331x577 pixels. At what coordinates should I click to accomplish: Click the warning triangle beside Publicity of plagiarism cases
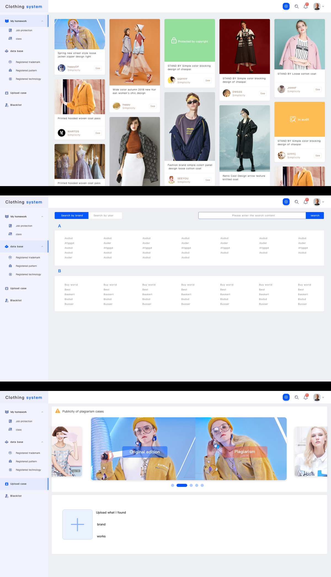pos(58,411)
